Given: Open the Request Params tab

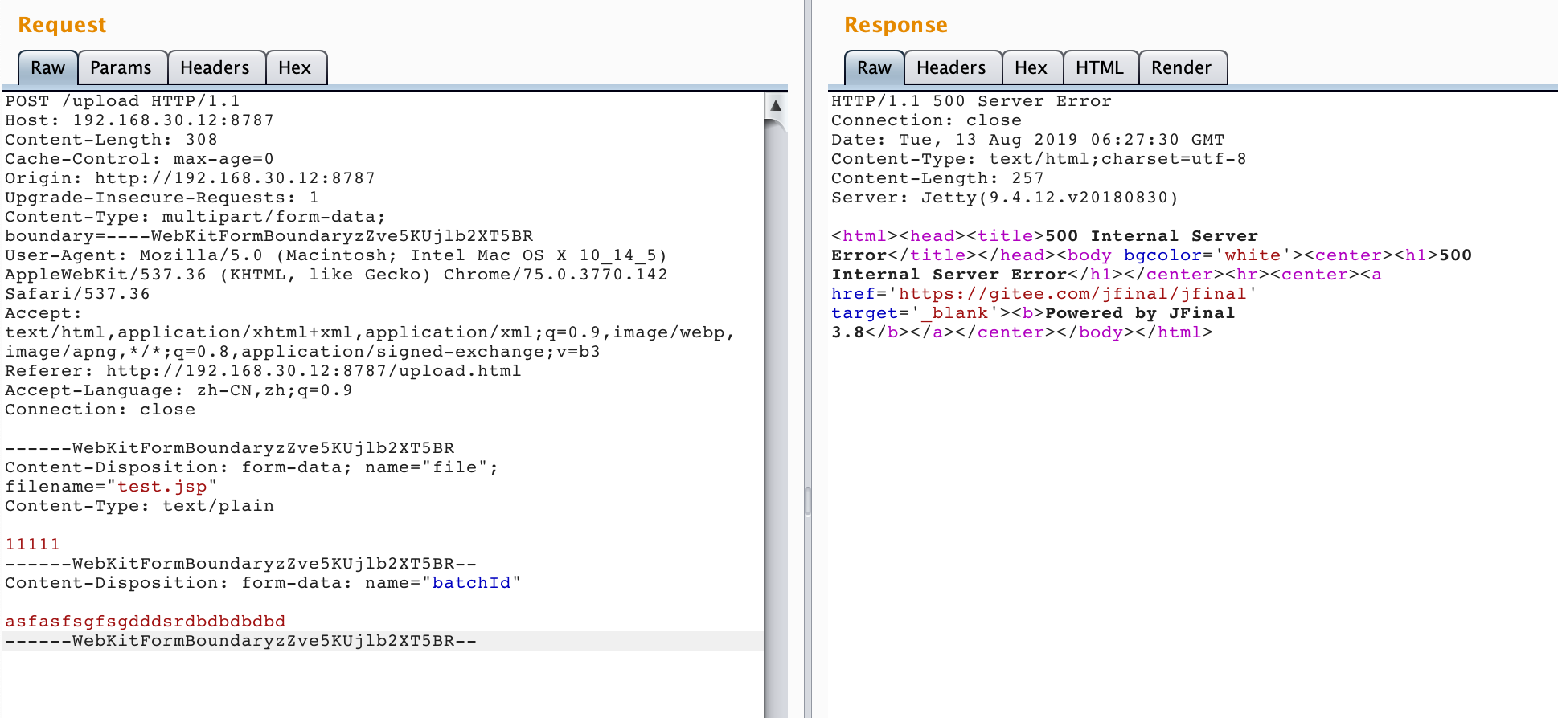Looking at the screenshot, I should click(121, 67).
